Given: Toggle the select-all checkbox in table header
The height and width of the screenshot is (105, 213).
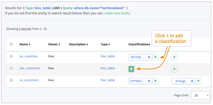Looking at the screenshot, I should pos(11,44).
